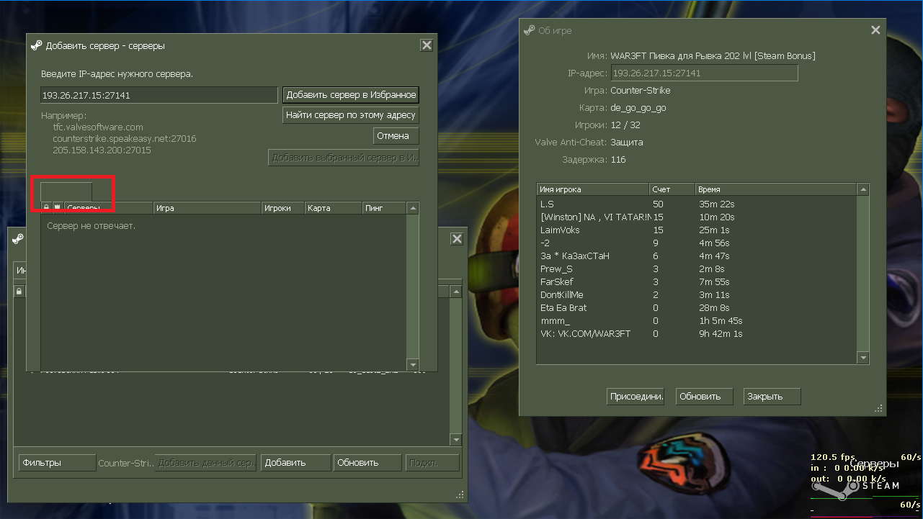Click the IP-адрес field in the 'Об игре' window

[x=705, y=73]
